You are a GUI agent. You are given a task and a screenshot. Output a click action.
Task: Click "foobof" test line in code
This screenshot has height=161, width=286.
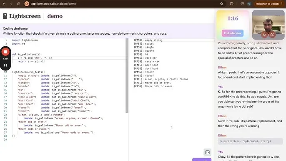coord(55,111)
